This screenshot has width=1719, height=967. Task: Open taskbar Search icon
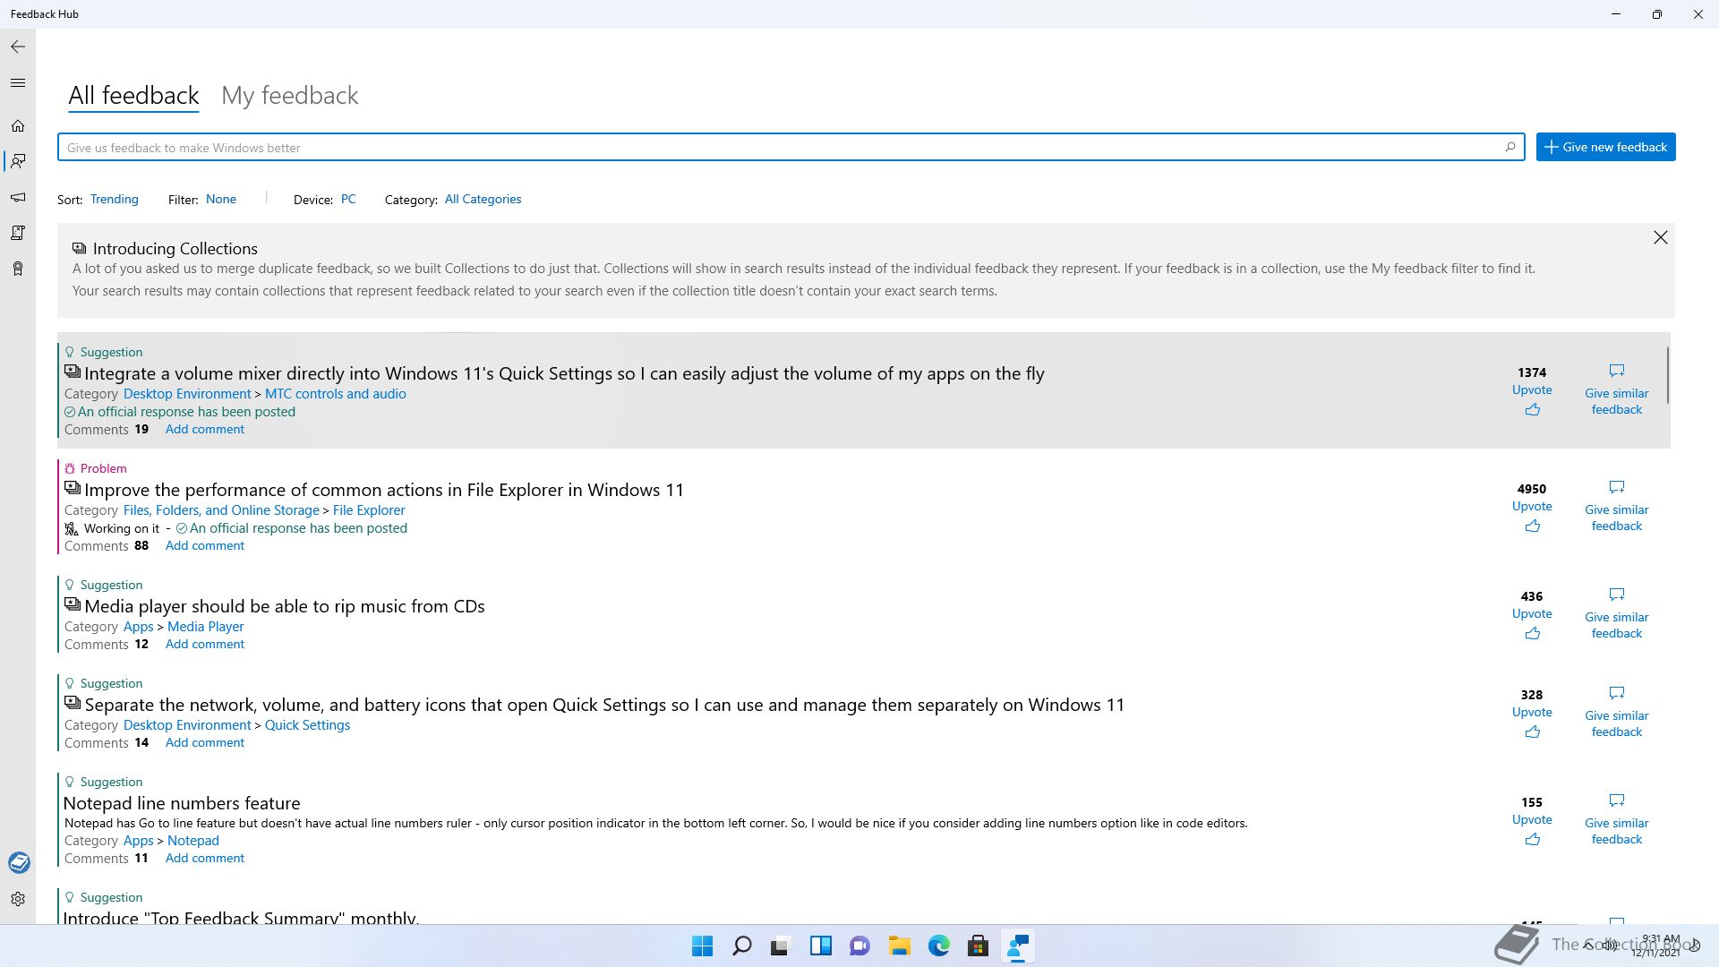[741, 946]
